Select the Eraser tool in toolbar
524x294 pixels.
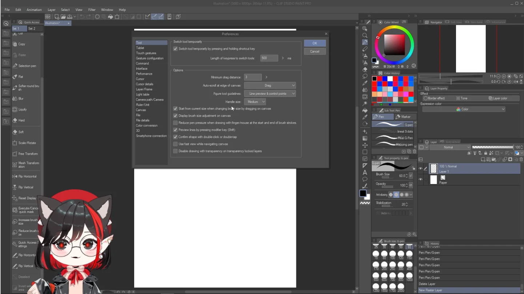pos(365,70)
